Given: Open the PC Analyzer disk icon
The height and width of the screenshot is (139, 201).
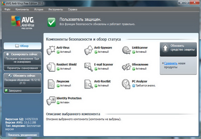Looking at the screenshot, I should (x=126, y=84).
